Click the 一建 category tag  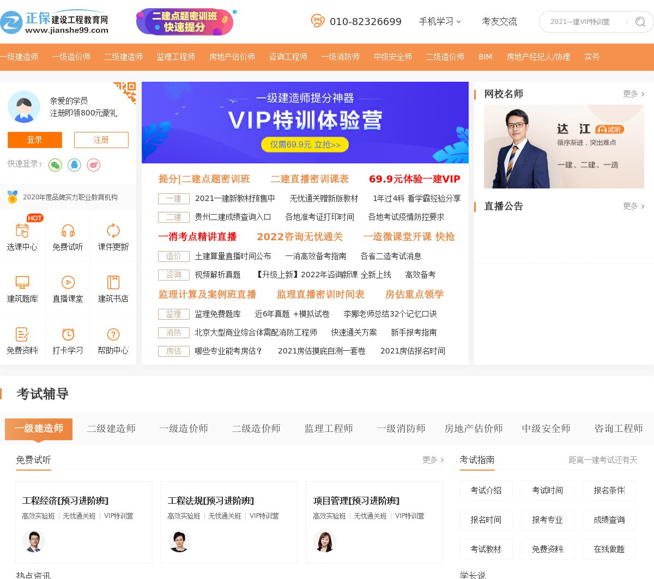coord(174,199)
